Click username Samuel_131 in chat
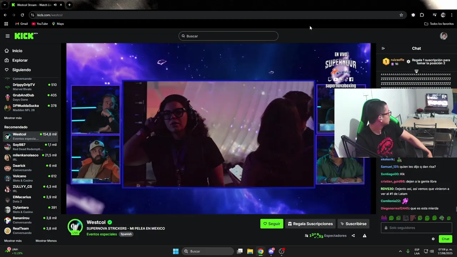 [389, 167]
